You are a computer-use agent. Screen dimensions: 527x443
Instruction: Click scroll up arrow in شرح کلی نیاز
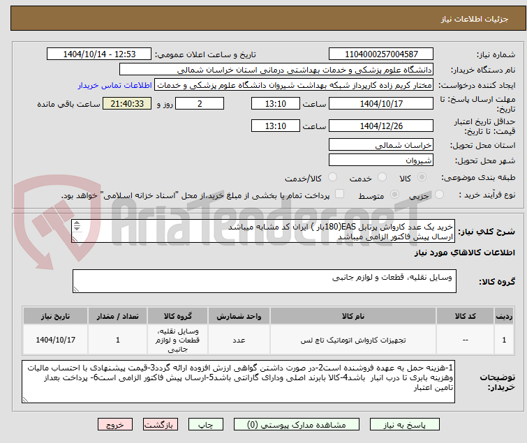77,223
